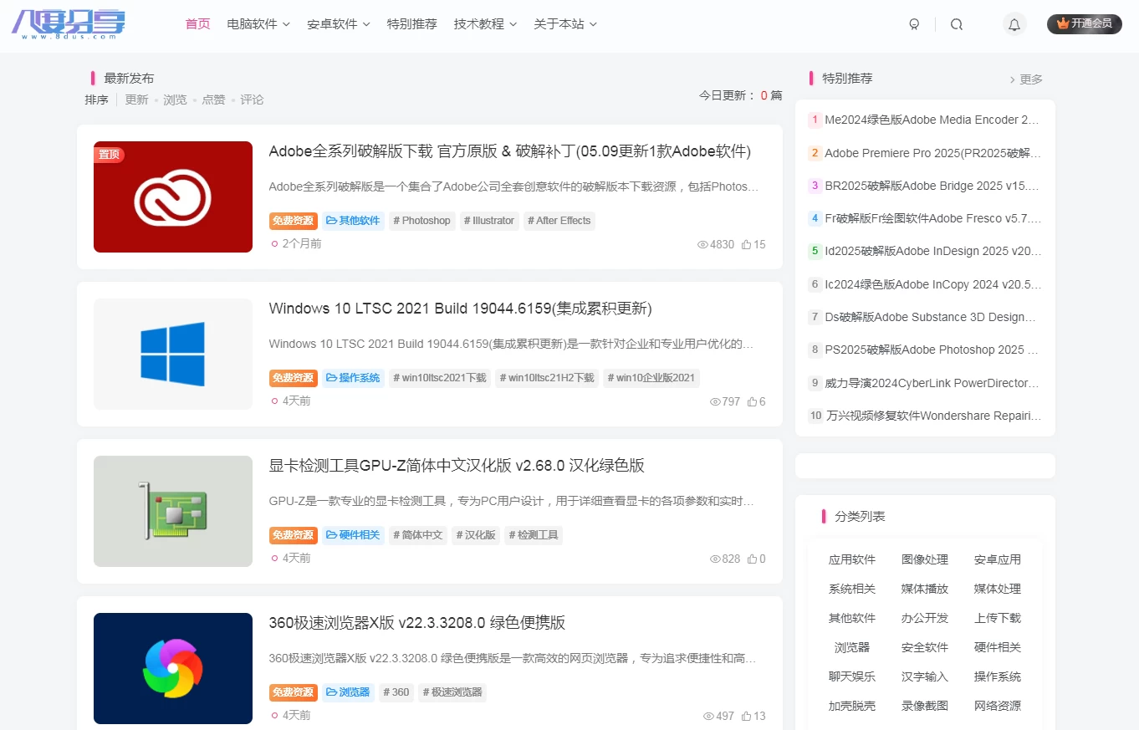1139x730 pixels.
Task: Sort posts by 更新
Action: pos(136,100)
